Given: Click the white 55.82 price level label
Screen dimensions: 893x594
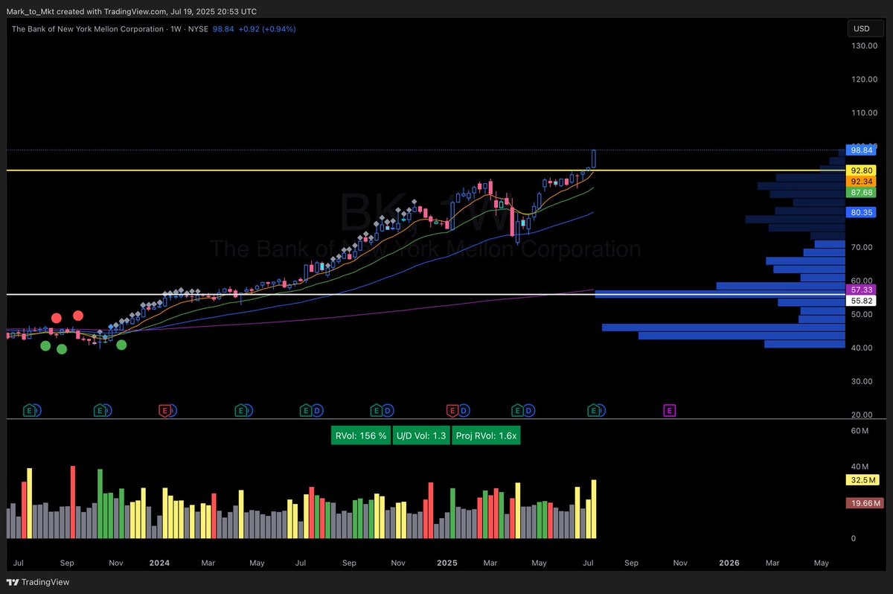Looking at the screenshot, I should pyautogui.click(x=862, y=301).
